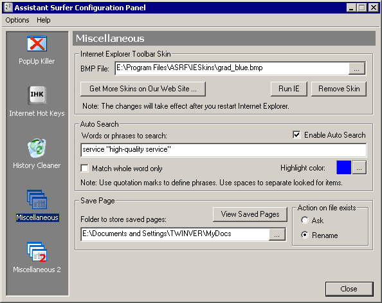Click the blue highlight color swatch
Viewport: 382px width, 303px height.
coord(343,168)
